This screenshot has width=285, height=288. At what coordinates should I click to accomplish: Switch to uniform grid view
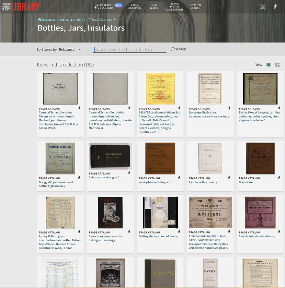click(268, 65)
